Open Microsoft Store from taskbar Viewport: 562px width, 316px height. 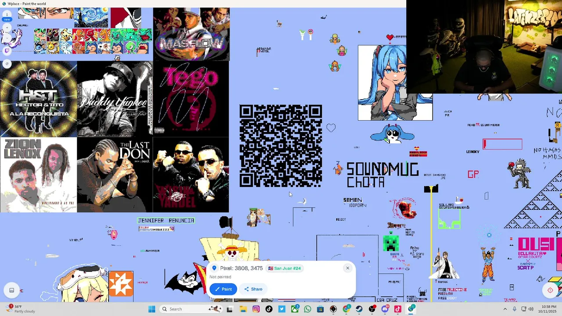tap(320, 309)
